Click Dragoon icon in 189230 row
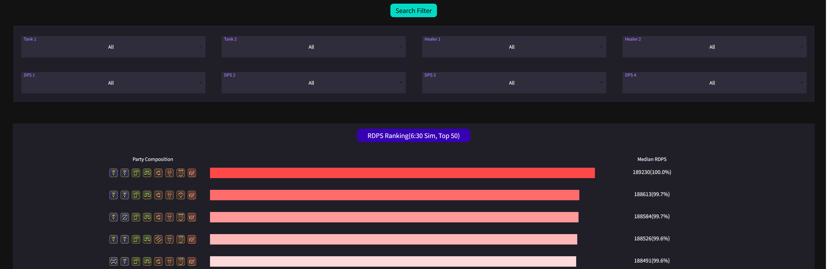 [x=169, y=173]
